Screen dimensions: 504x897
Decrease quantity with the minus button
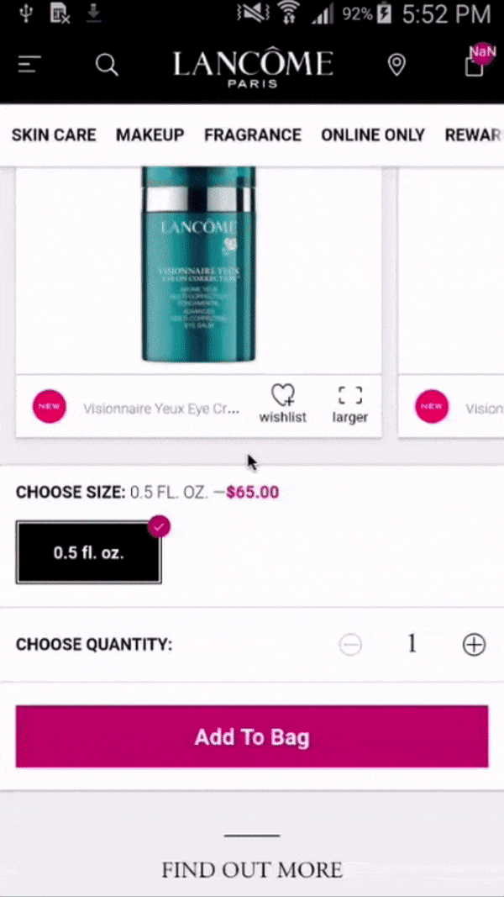[x=349, y=645]
